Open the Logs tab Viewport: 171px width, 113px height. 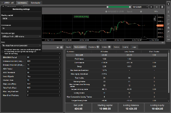pyautogui.click(x=134, y=47)
